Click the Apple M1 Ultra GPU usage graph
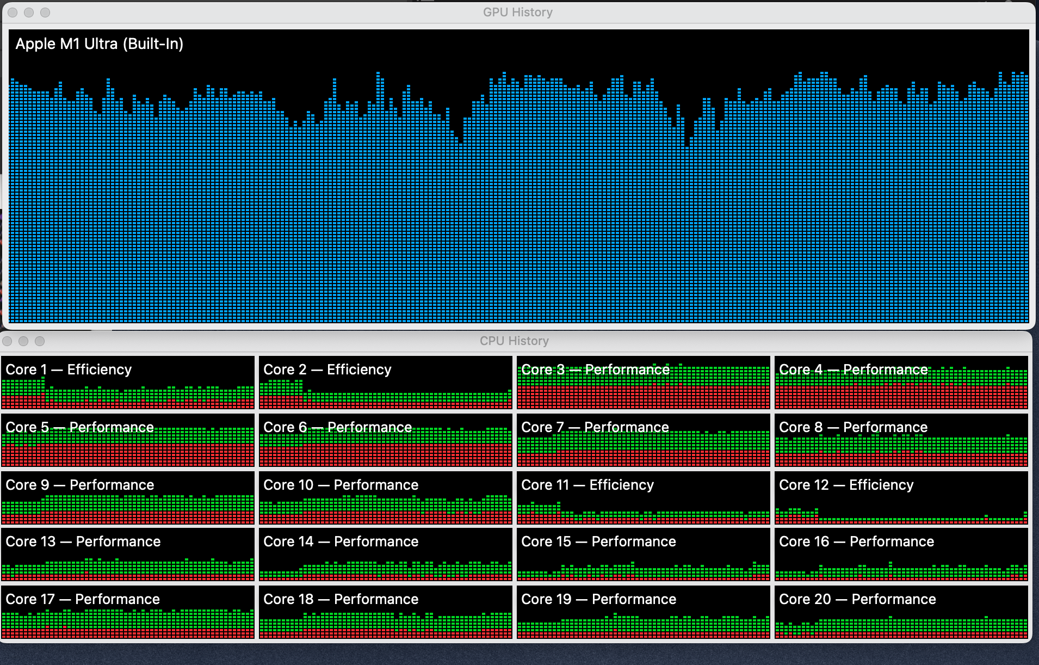Viewport: 1039px width, 665px height. click(518, 176)
